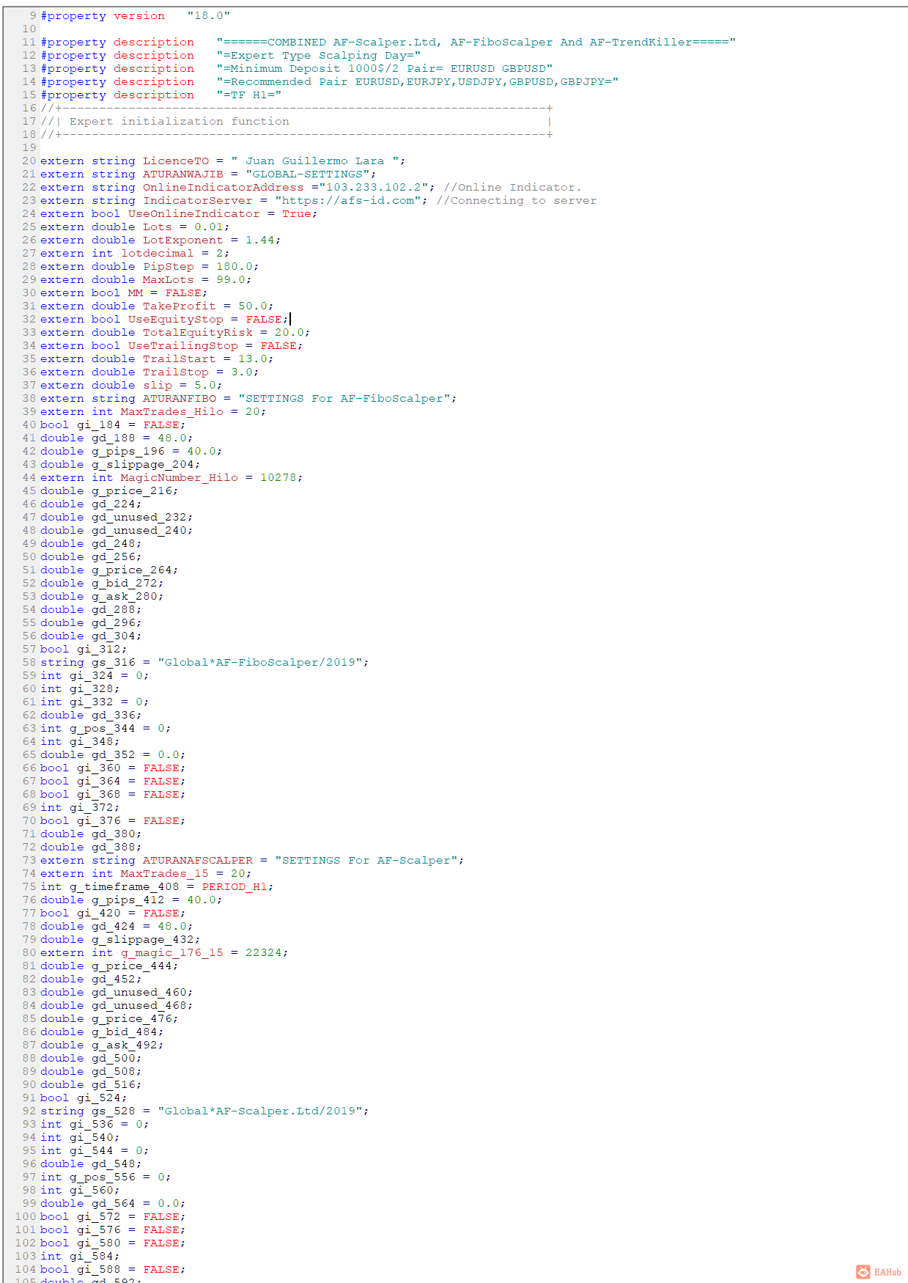Screen dimensions: 908x1283
Task: Click the LicenceTO variable name
Action: click(175, 161)
